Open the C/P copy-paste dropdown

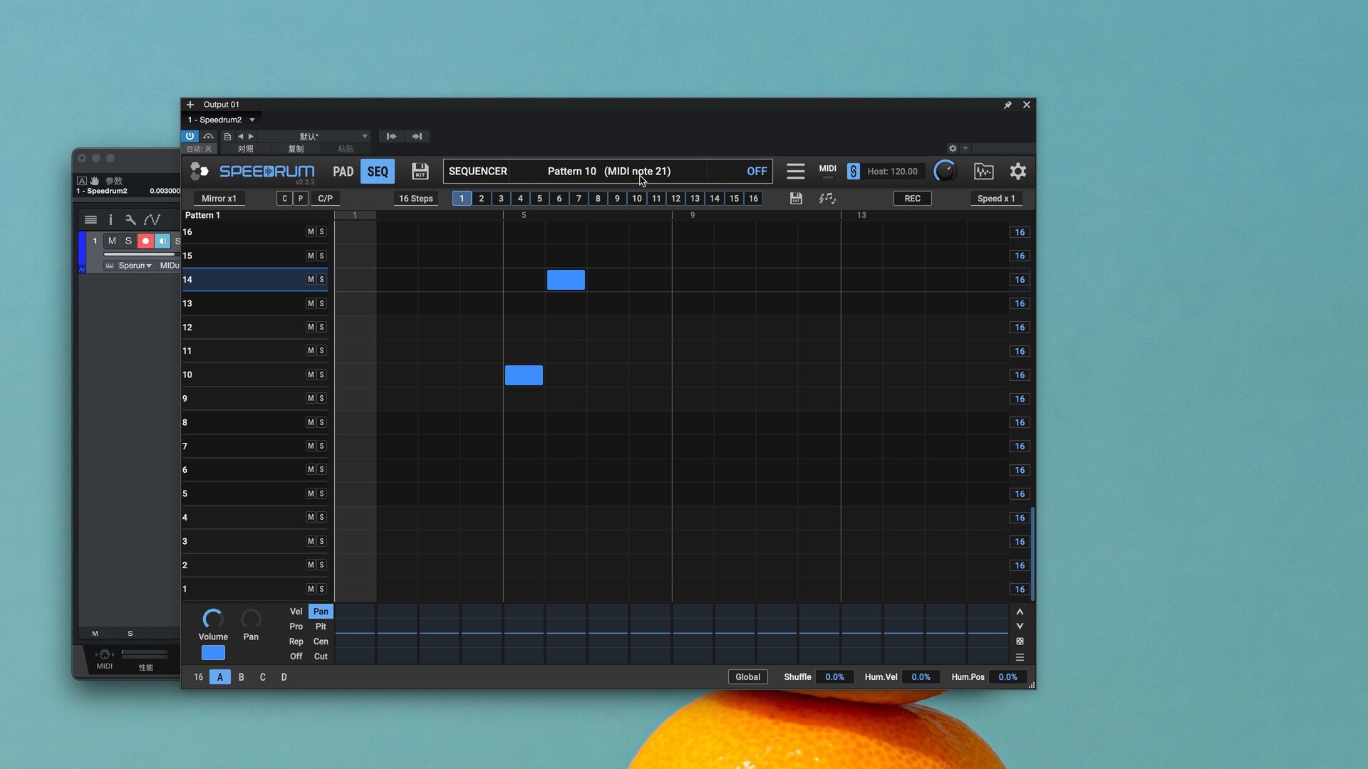tap(326, 199)
